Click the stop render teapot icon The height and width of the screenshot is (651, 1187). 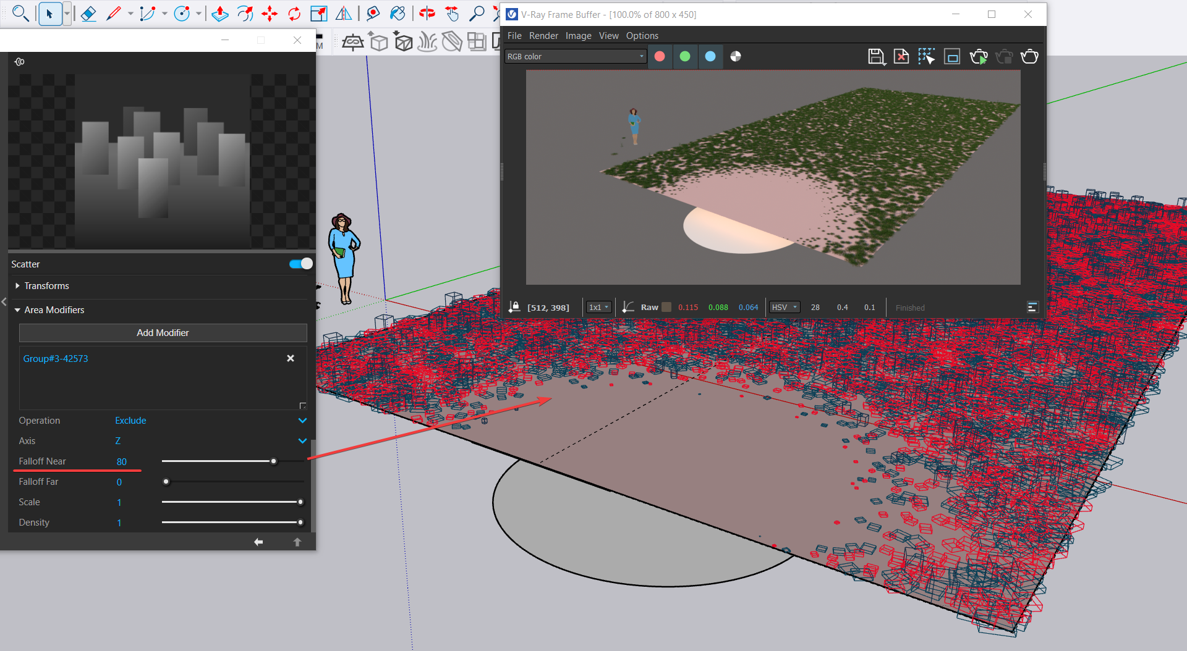[1004, 57]
